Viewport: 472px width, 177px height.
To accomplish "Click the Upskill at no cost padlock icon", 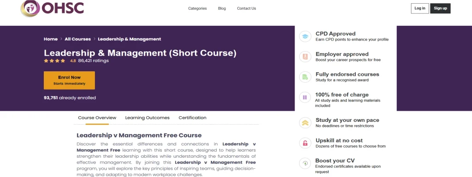I will [x=305, y=143].
